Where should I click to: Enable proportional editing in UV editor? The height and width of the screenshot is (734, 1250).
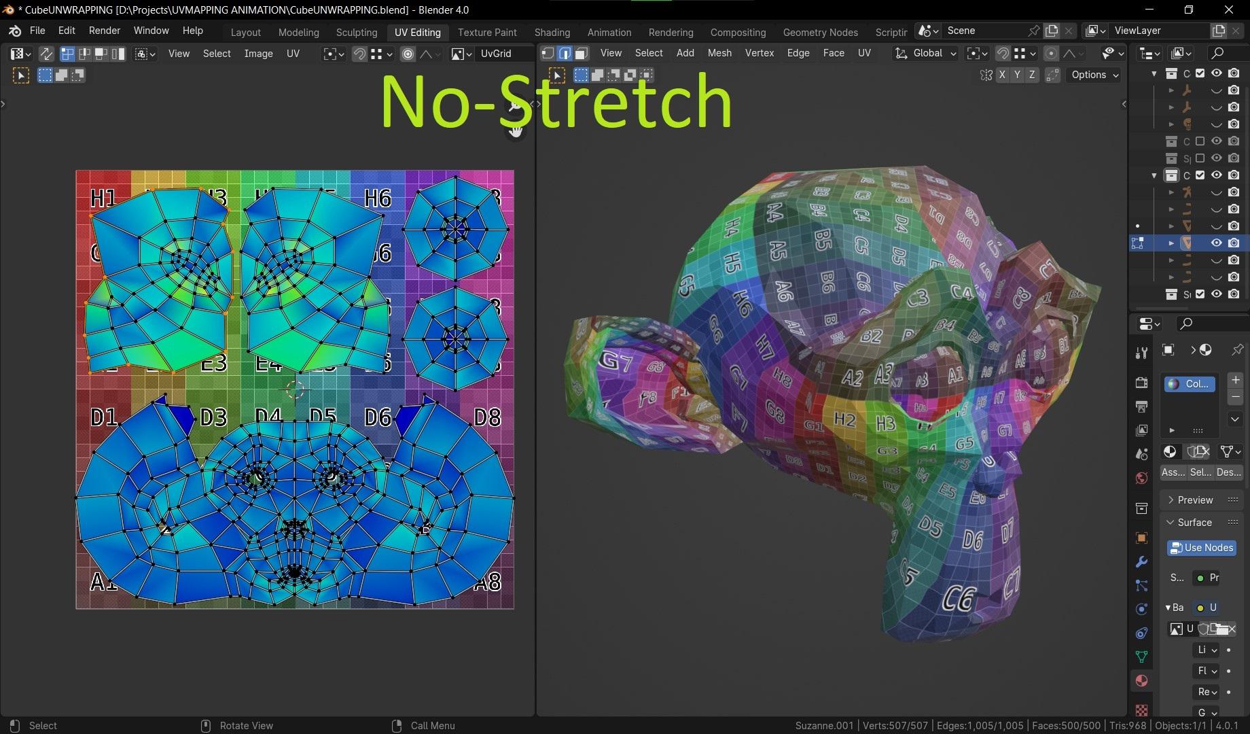pos(408,54)
